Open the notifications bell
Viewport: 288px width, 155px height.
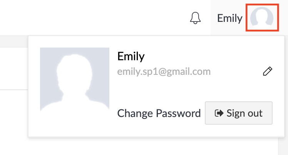tap(195, 18)
